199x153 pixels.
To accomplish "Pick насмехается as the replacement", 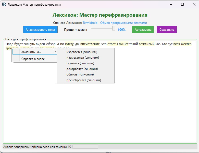I will point(83,58).
